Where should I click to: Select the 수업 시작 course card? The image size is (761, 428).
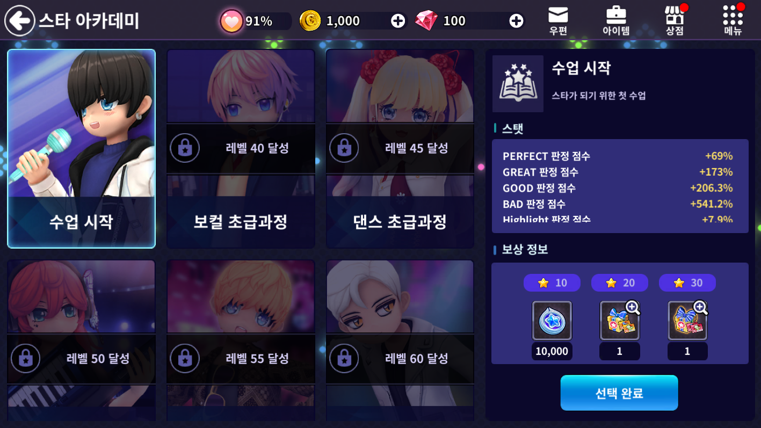81,149
